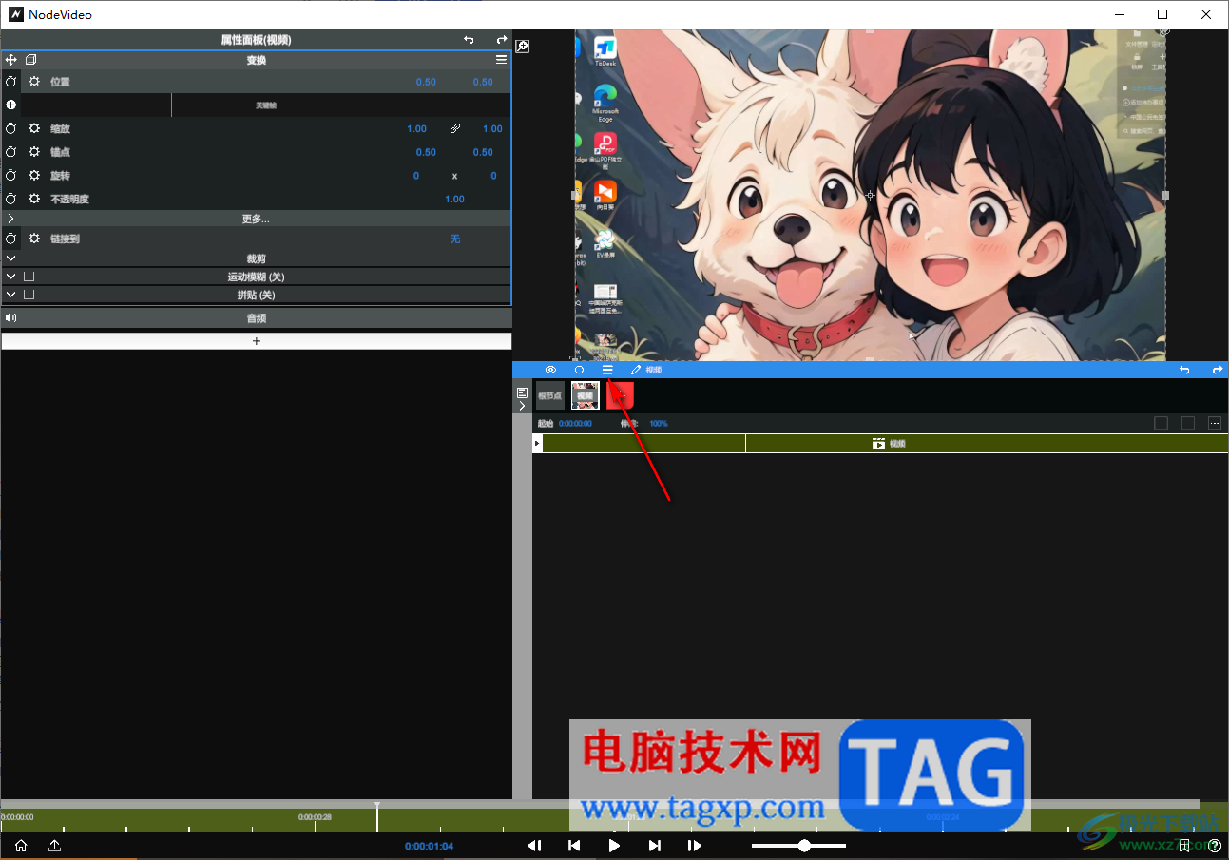1229x860 pixels.
Task: Expand the 裁剪 section
Action: click(256, 258)
